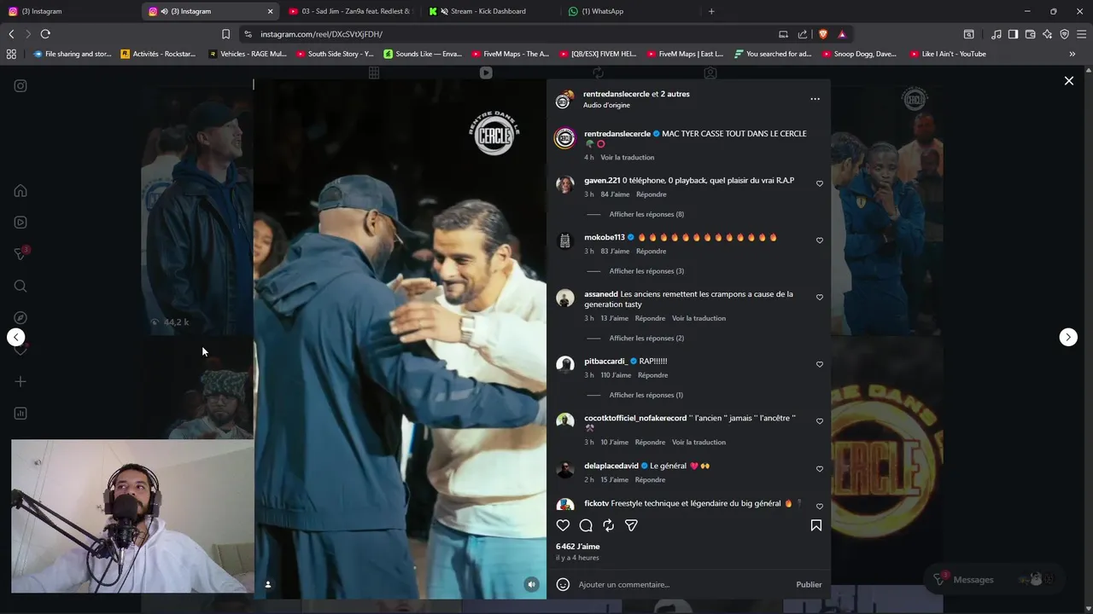Expand 'Afficher les réponses (1)'
1093x614 pixels.
646,396
